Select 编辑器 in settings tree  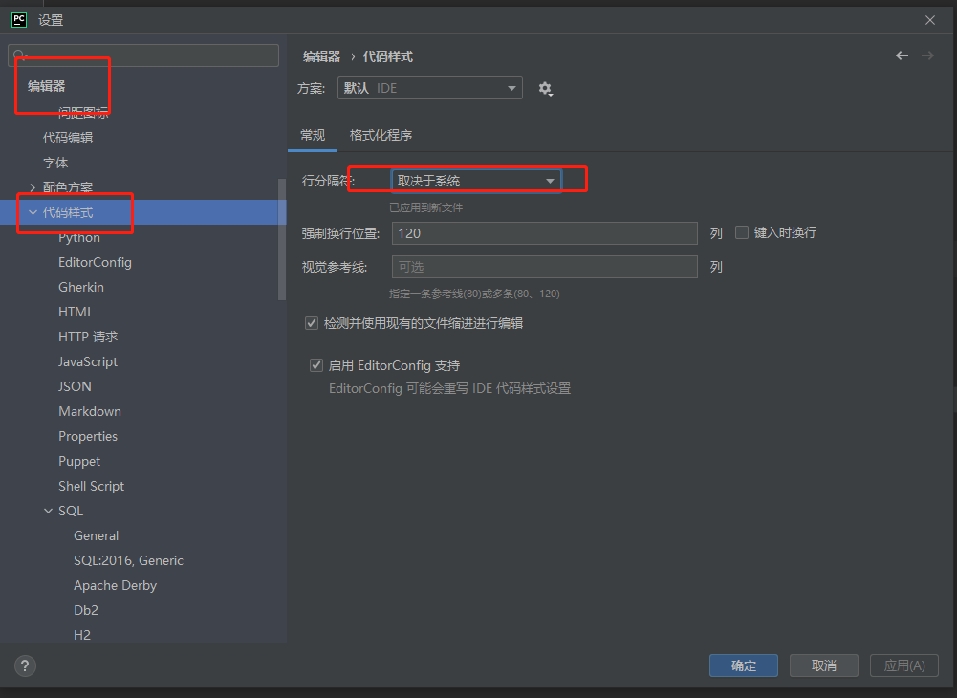coord(47,86)
